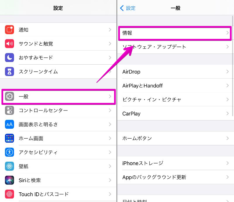Open the 通知 (Notifications) icon

click(x=9, y=30)
